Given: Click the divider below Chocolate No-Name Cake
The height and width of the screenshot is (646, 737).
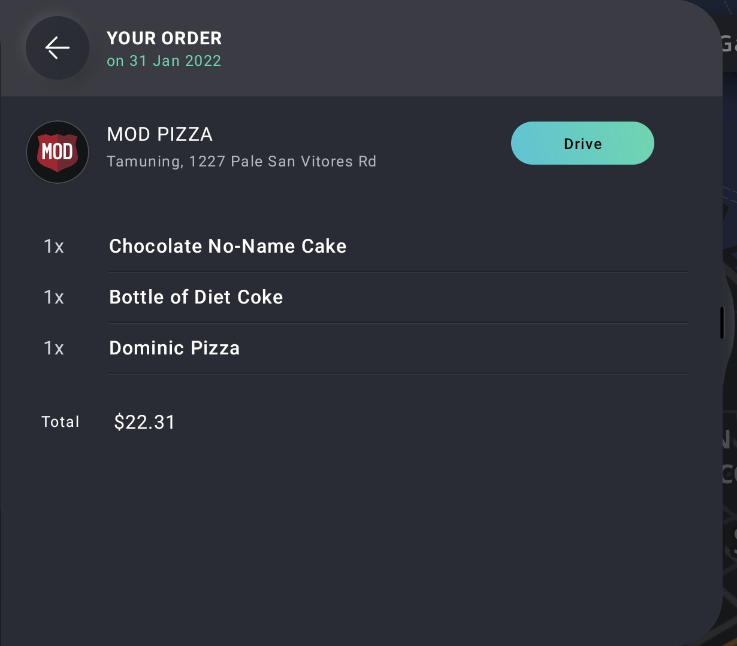Looking at the screenshot, I should [398, 272].
